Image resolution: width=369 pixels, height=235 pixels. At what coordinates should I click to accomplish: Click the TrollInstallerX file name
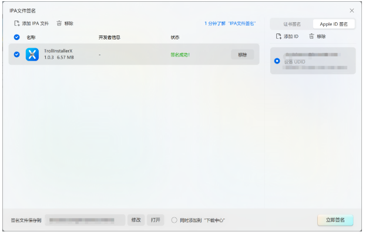click(59, 52)
